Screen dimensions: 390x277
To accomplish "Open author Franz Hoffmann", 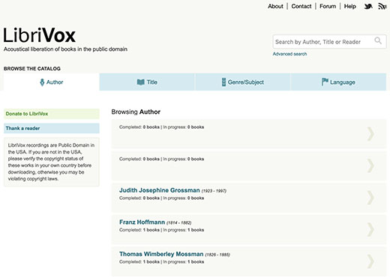I will [142, 222].
